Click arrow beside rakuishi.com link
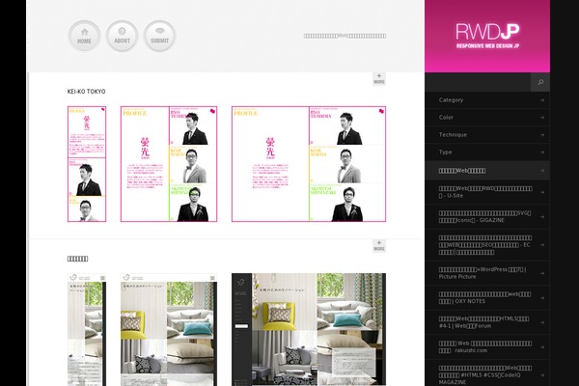Viewport: 579px width, 386px height. tap(542, 346)
